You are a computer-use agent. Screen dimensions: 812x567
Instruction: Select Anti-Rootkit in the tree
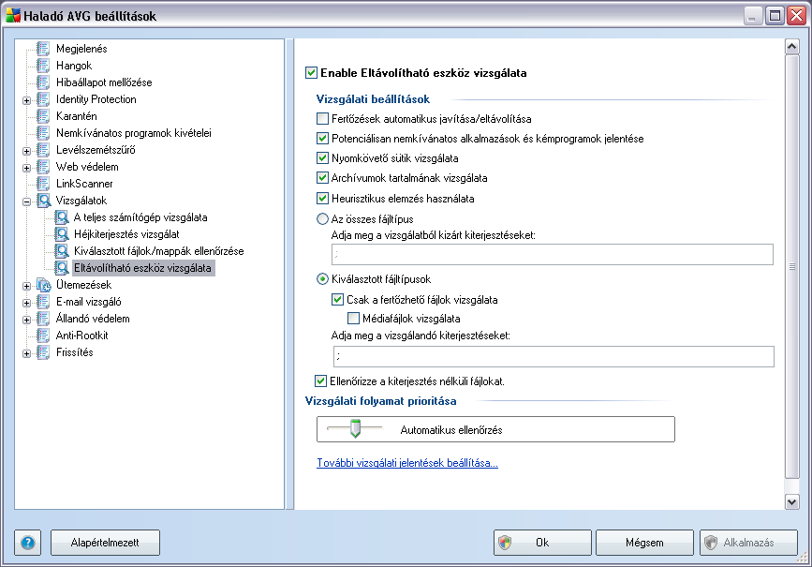click(81, 336)
